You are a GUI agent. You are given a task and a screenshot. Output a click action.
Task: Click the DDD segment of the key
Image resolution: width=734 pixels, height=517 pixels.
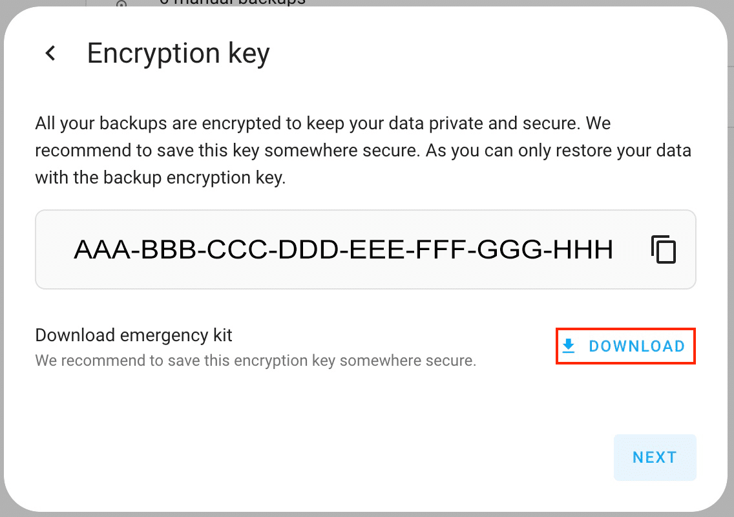coord(306,249)
